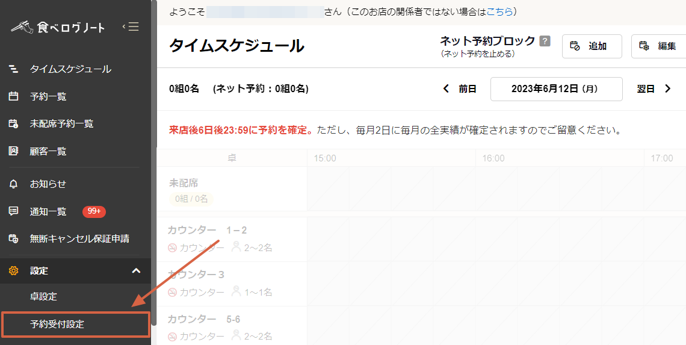
Task: Click the カウンター3 table name
Action: (196, 275)
